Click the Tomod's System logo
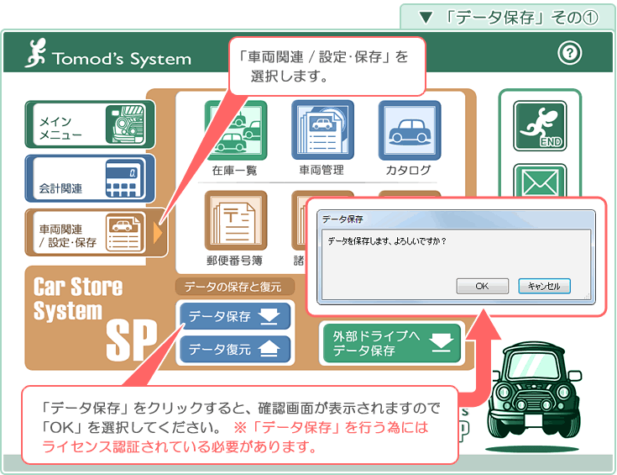This screenshot has height=475, width=617. coord(108,54)
